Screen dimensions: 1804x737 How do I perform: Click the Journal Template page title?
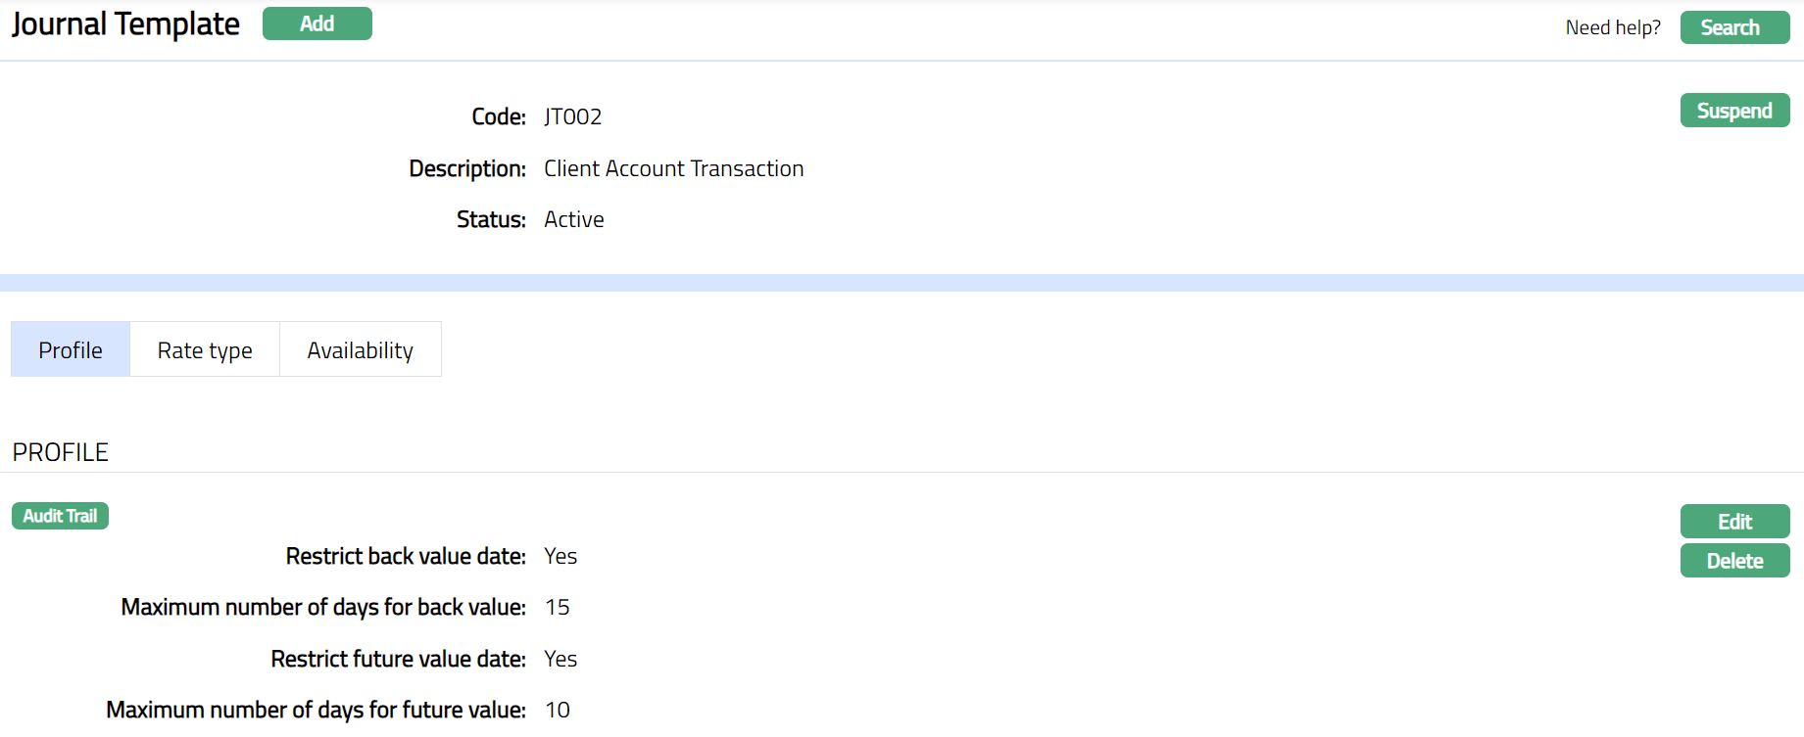pos(125,24)
